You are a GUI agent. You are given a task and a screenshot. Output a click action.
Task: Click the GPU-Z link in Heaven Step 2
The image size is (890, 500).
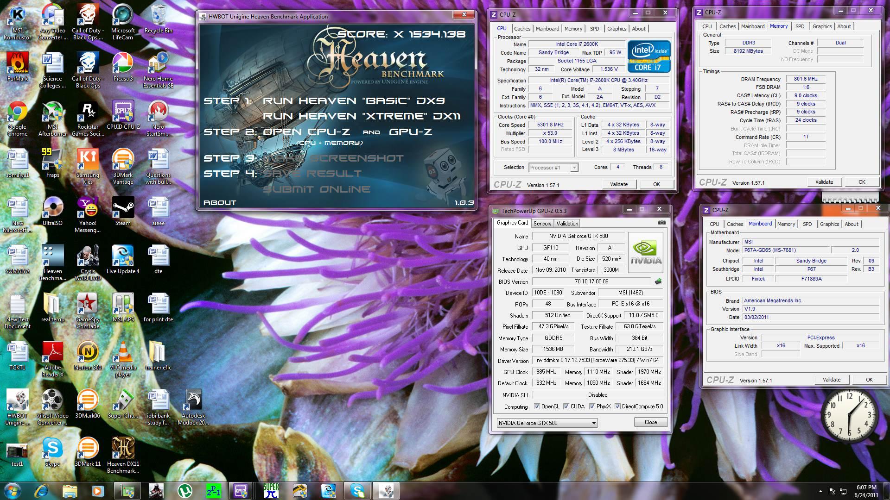point(411,132)
